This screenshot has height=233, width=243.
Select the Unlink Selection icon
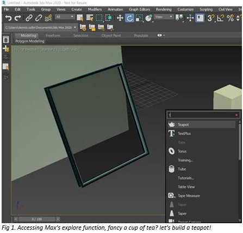pos(39,18)
